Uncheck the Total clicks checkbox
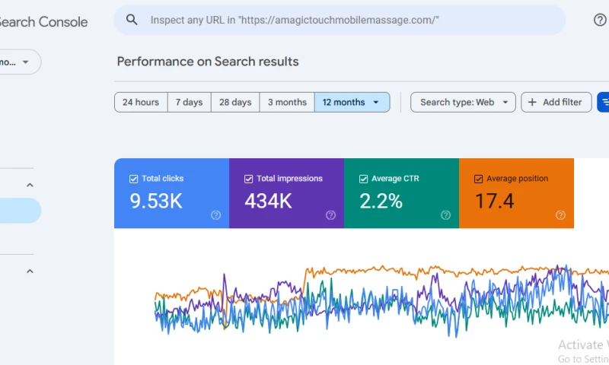609x365 pixels. pos(133,179)
